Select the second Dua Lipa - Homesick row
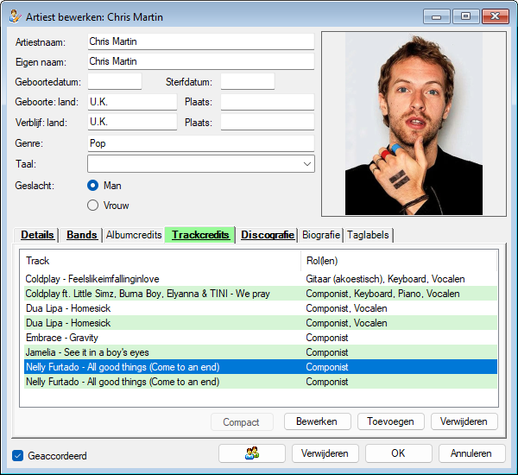 pyautogui.click(x=261, y=323)
